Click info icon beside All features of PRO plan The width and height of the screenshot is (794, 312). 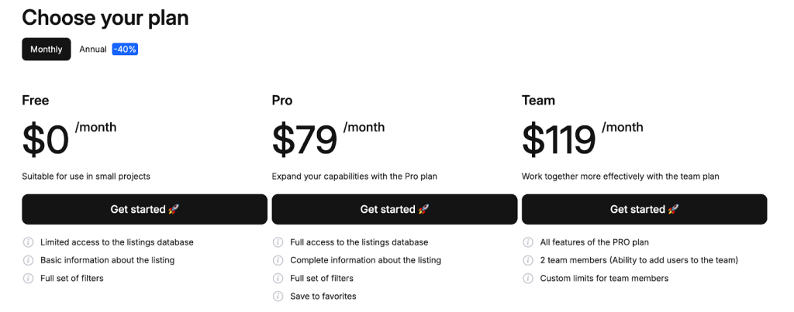tap(528, 242)
